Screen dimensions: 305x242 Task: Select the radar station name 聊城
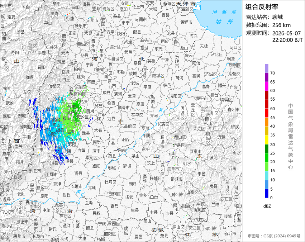point(278,17)
